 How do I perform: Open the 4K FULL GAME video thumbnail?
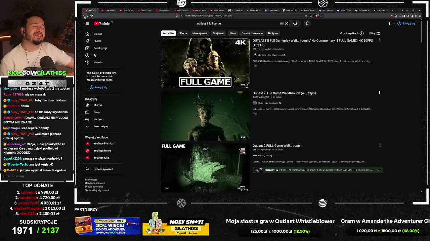[205, 63]
